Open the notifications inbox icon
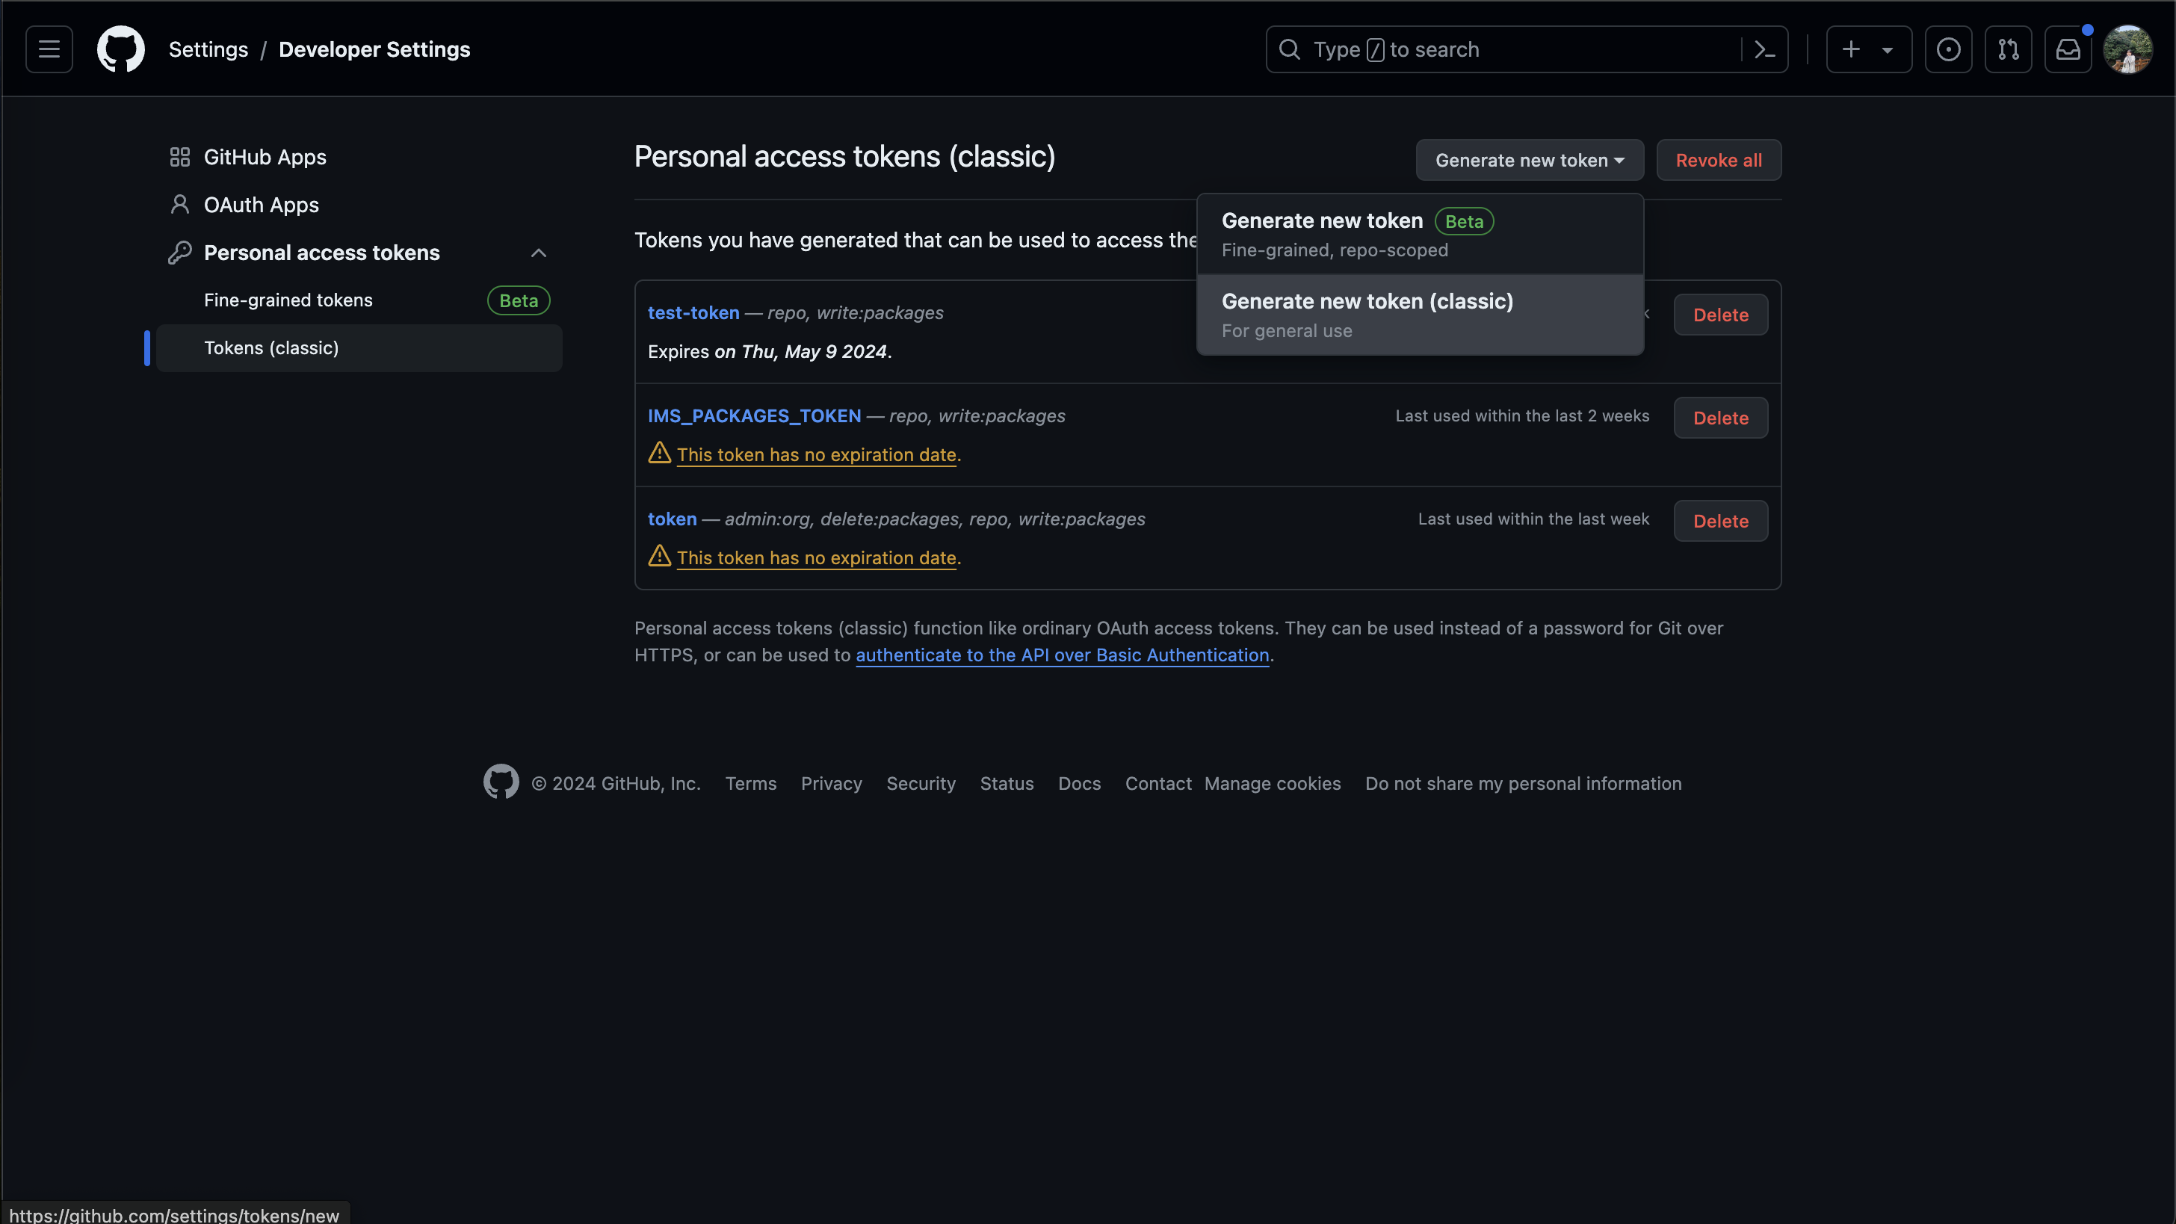Screen dimensions: 2176x1224 pos(2067,49)
